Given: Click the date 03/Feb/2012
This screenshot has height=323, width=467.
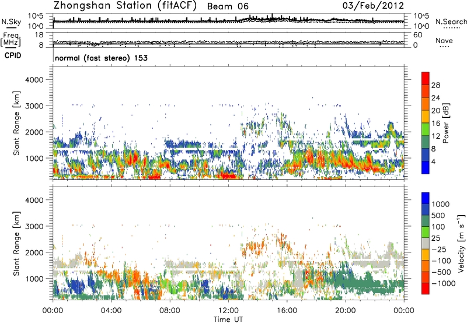Looking at the screenshot, I should 373,6.
